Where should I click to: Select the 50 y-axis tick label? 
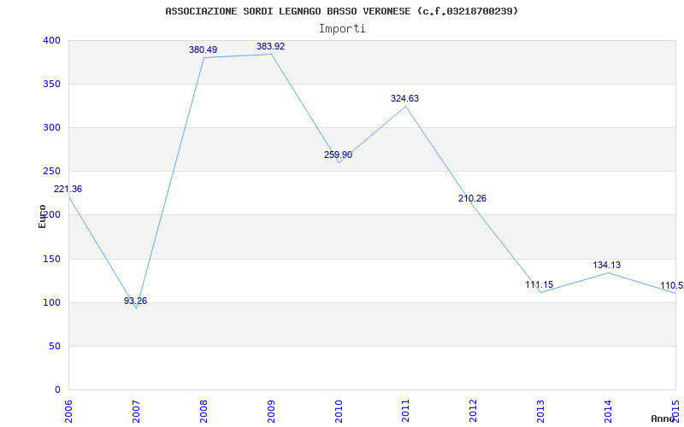coord(55,347)
